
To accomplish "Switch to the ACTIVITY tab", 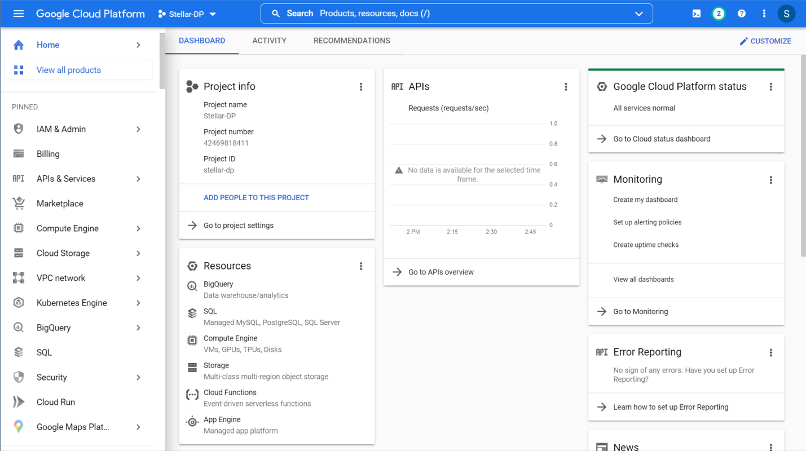I will click(x=269, y=40).
